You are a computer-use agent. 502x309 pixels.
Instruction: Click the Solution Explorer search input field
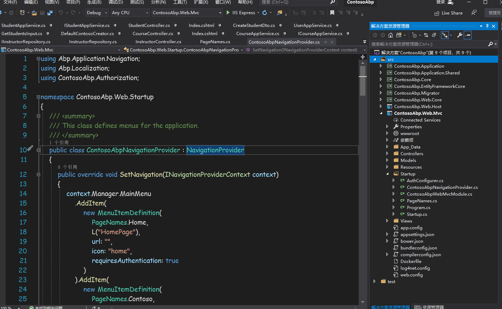pos(428,44)
